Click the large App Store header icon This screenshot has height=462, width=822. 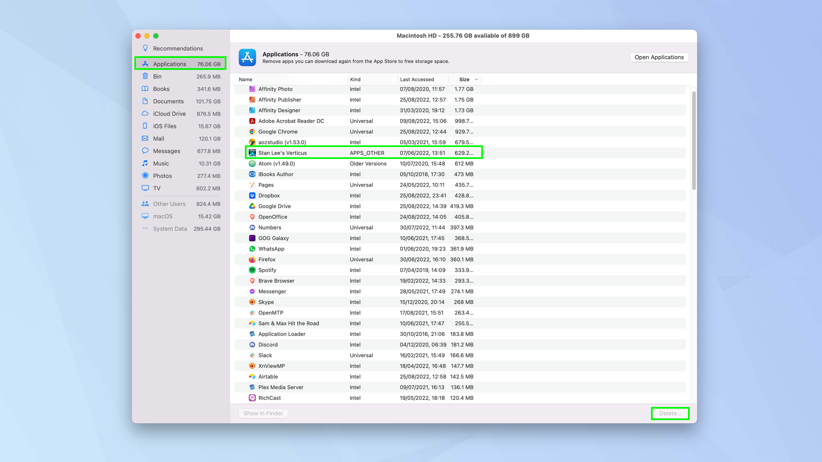(247, 57)
